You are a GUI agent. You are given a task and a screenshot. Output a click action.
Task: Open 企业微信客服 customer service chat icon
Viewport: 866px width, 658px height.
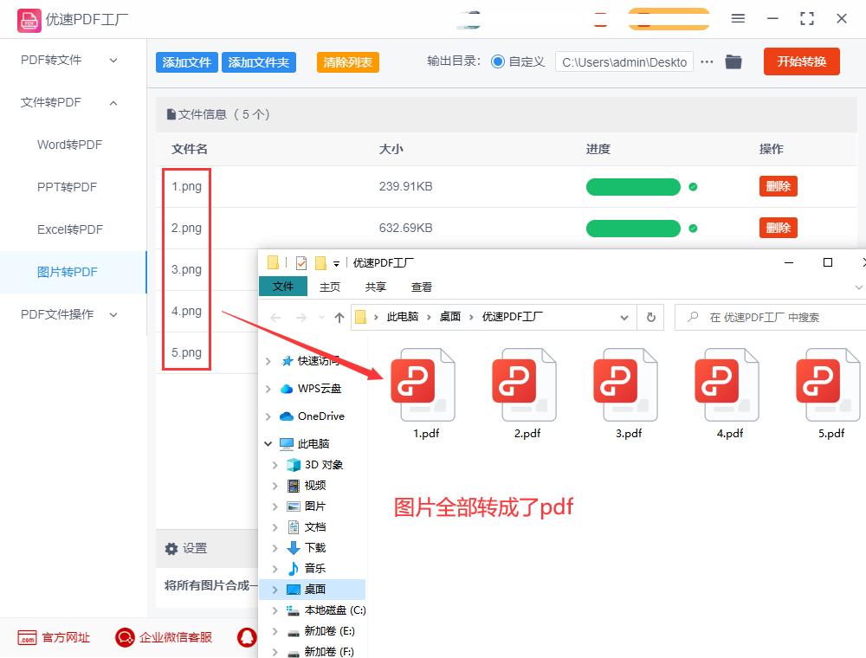pos(124,637)
